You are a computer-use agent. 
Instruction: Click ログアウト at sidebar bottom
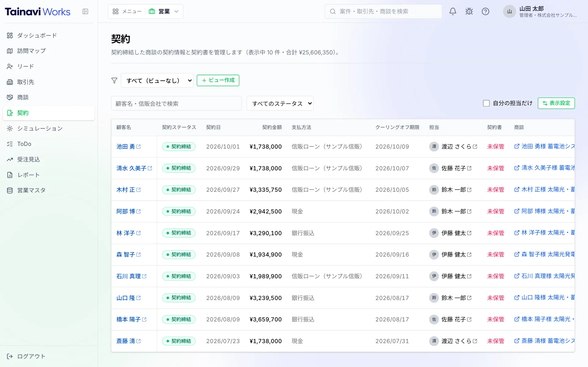(26, 356)
